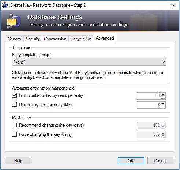Open Help for database settings

click(x=18, y=161)
